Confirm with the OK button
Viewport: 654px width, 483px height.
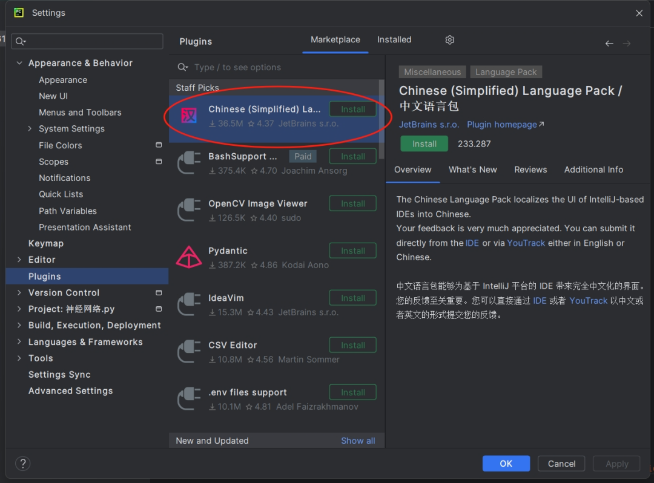[506, 464]
